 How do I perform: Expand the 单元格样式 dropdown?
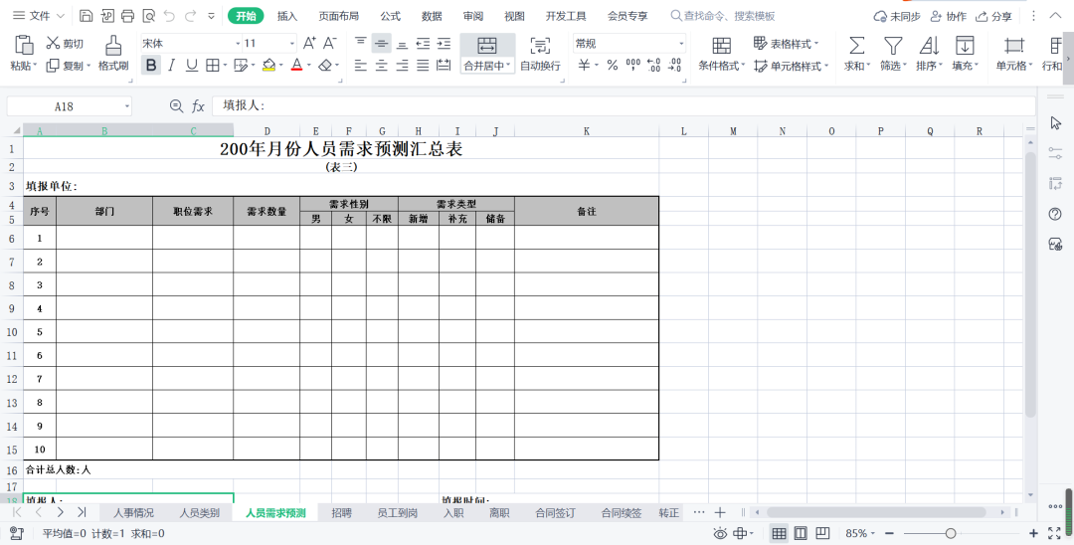(826, 66)
